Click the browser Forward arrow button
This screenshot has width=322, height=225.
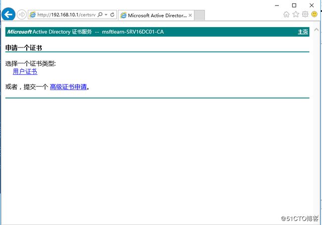point(22,14)
